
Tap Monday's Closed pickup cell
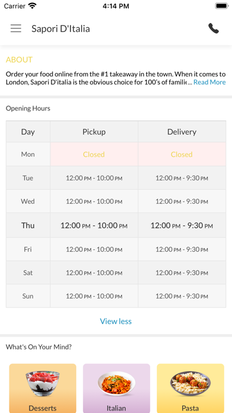[x=94, y=154]
